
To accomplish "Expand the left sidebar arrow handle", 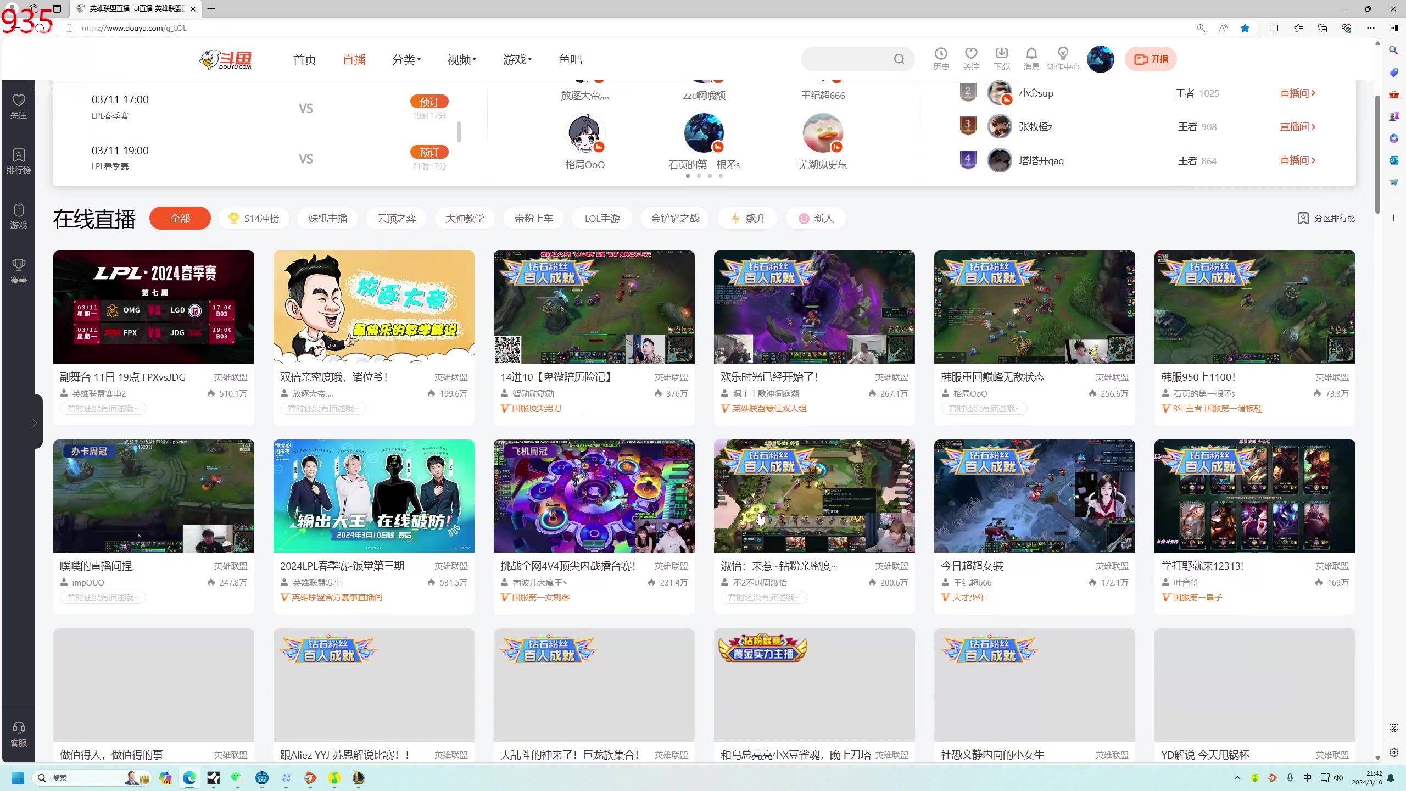I will click(35, 422).
